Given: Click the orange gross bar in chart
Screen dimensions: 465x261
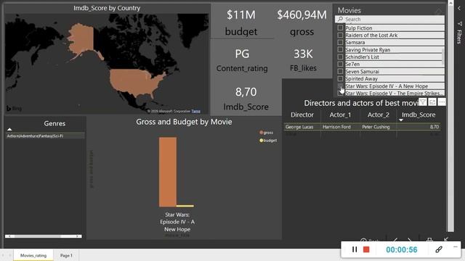Looking at the screenshot, I should tap(168, 172).
